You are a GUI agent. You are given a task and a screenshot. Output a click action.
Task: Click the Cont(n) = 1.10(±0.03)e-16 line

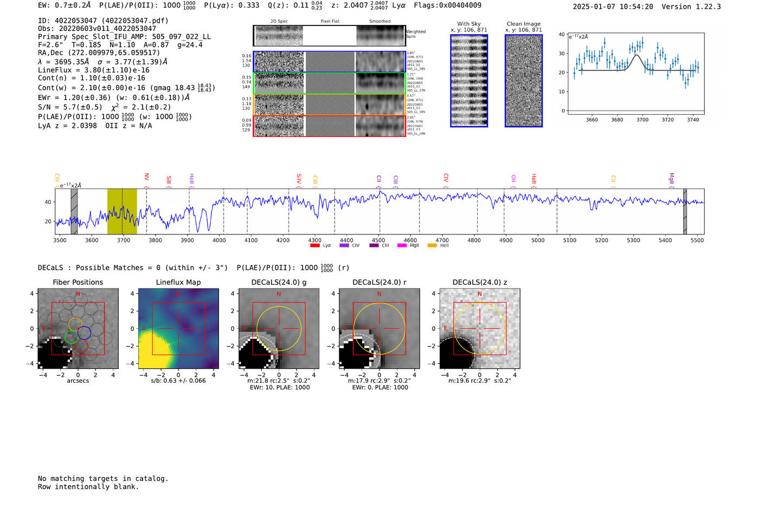pos(92,78)
